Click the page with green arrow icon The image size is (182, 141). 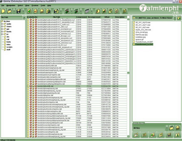98,11
